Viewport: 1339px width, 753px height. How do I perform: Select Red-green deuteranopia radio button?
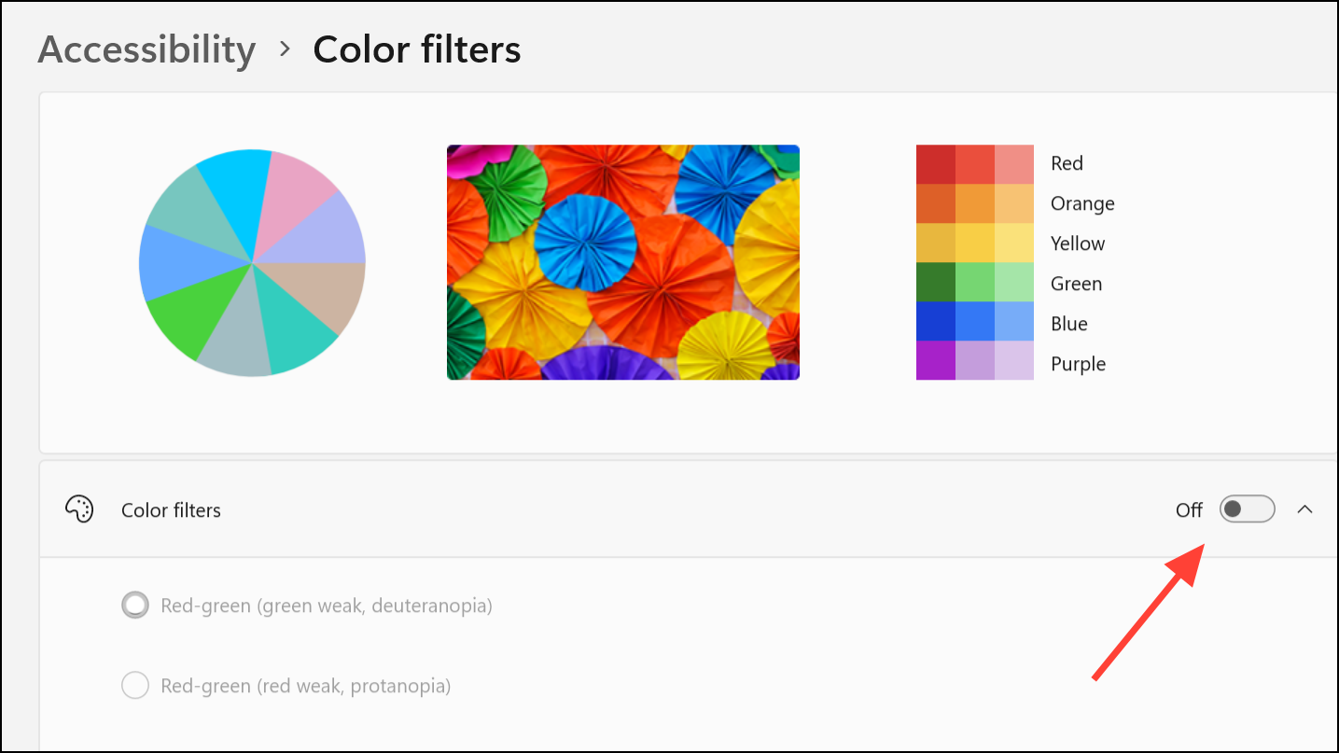[x=135, y=606]
